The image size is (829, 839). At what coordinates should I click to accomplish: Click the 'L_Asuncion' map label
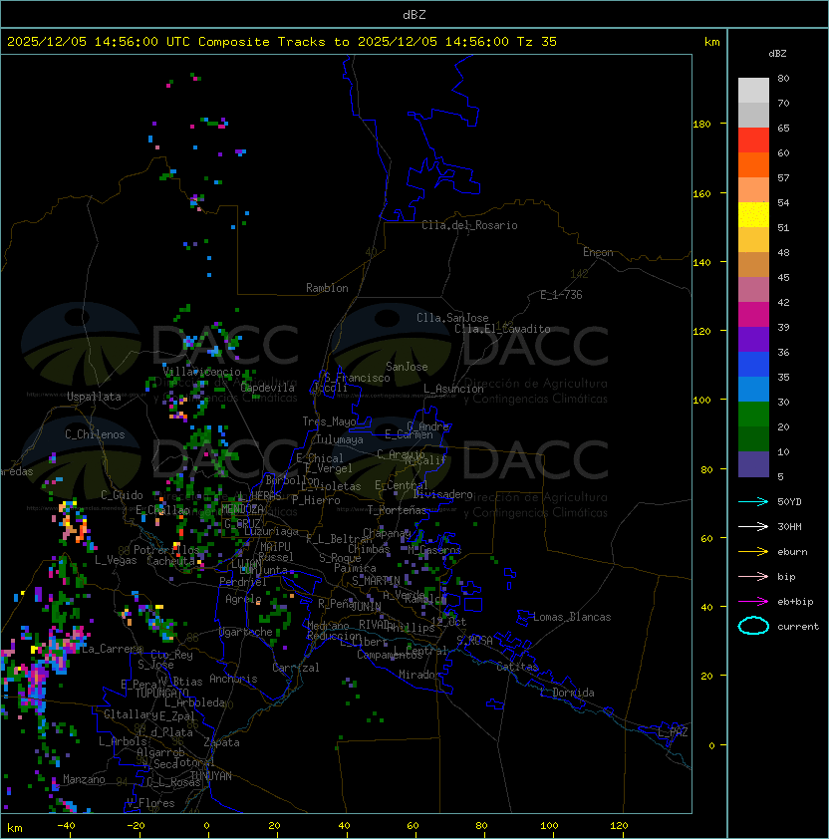pyautogui.click(x=453, y=389)
